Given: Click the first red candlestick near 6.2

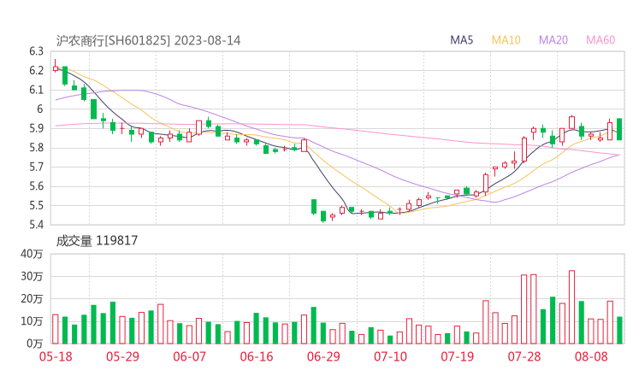Looking at the screenshot, I should pos(56,68).
